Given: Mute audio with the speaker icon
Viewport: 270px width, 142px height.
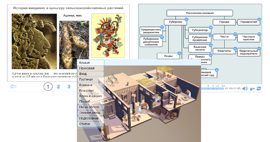Looking at the screenshot, I should pyautogui.click(x=245, y=89).
